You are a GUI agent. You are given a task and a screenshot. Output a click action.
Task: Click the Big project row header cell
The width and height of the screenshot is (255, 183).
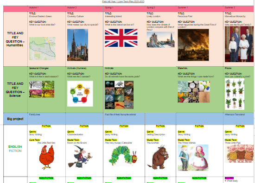15,119
